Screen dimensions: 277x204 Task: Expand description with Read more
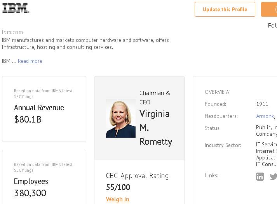tap(30, 61)
